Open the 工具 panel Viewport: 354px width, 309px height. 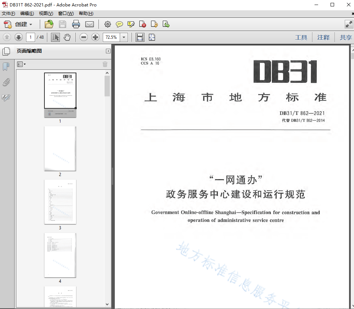point(301,37)
